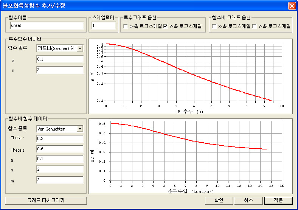Click the 간극수압 (tonf/m²) axis label
The width and height of the screenshot is (298, 210).
point(190,191)
